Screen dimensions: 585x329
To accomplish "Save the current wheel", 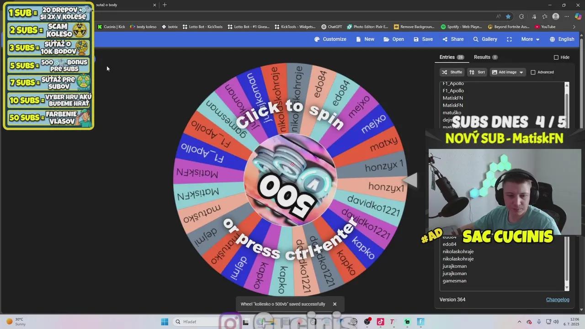I will [x=423, y=39].
